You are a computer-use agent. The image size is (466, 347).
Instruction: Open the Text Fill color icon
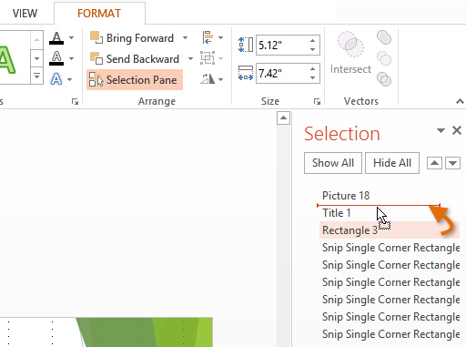point(56,38)
